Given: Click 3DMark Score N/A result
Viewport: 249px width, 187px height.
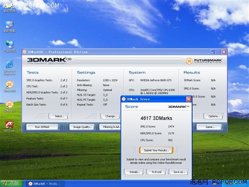Looking at the screenshot, I should [213, 80].
